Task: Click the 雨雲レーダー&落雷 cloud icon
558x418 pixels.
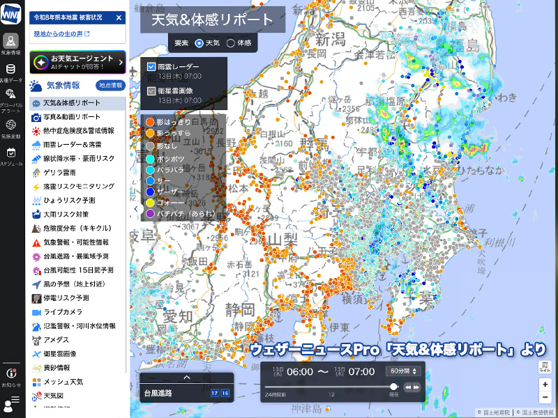Action: [x=36, y=145]
